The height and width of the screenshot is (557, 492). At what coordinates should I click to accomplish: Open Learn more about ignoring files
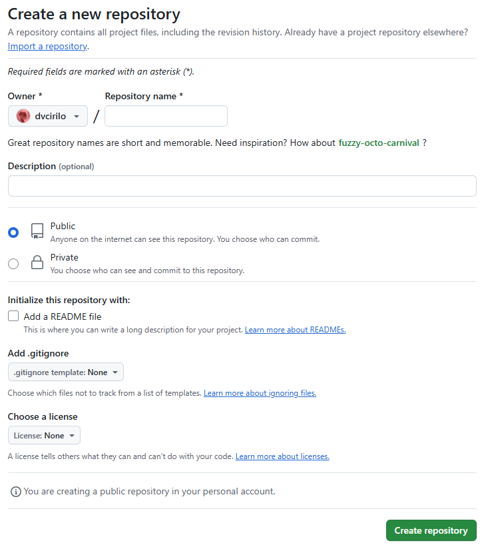(259, 392)
